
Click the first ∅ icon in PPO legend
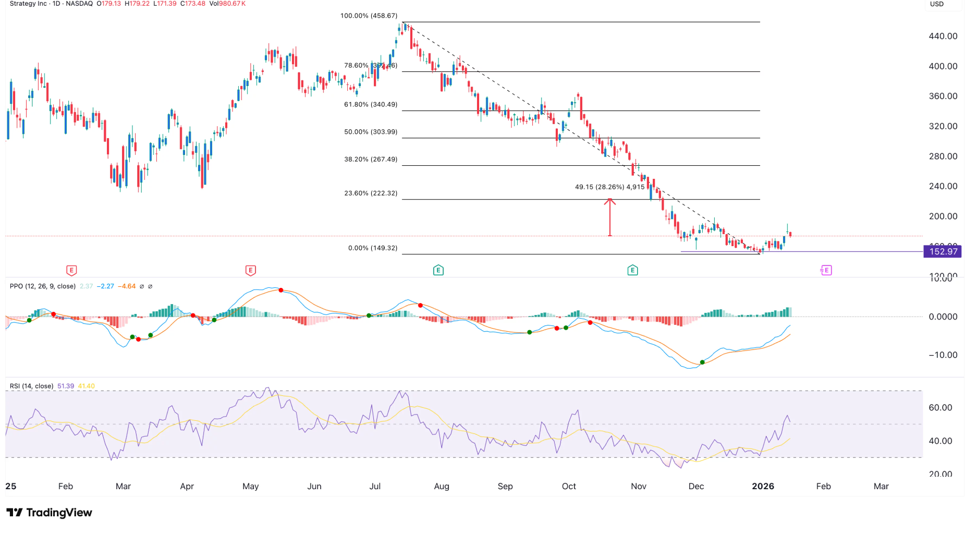(142, 286)
